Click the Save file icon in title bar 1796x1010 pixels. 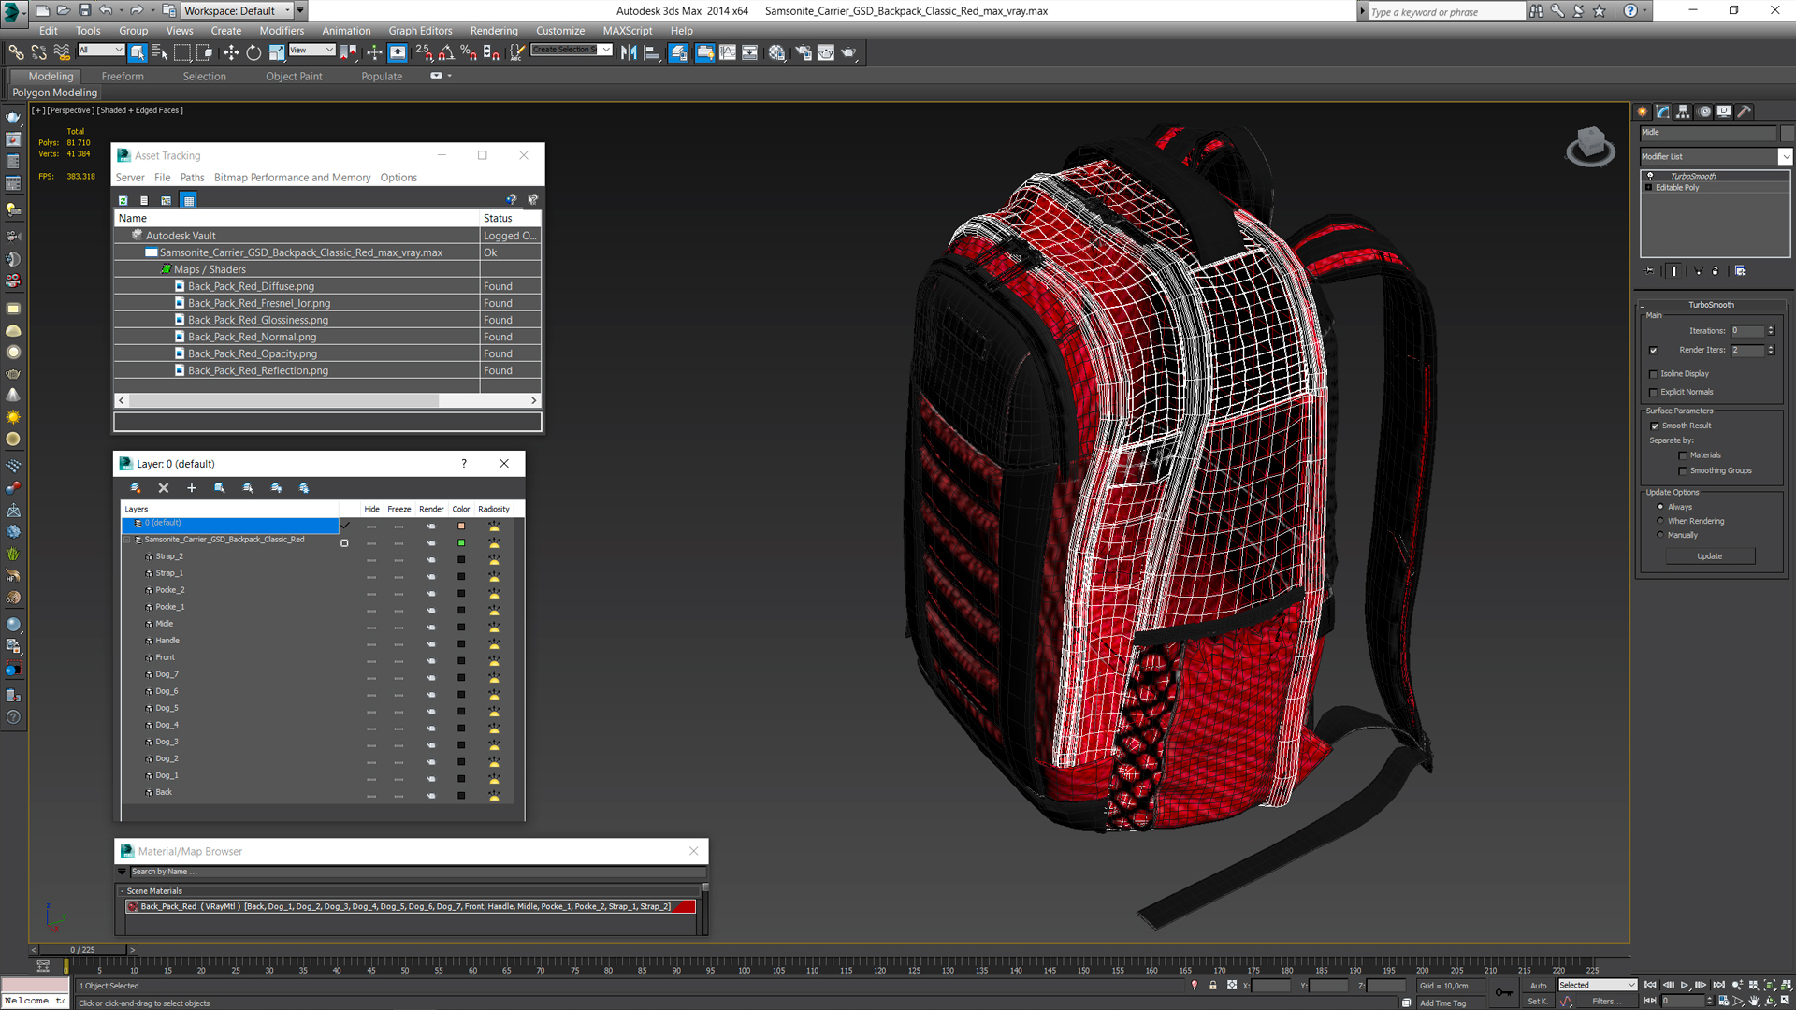click(84, 10)
